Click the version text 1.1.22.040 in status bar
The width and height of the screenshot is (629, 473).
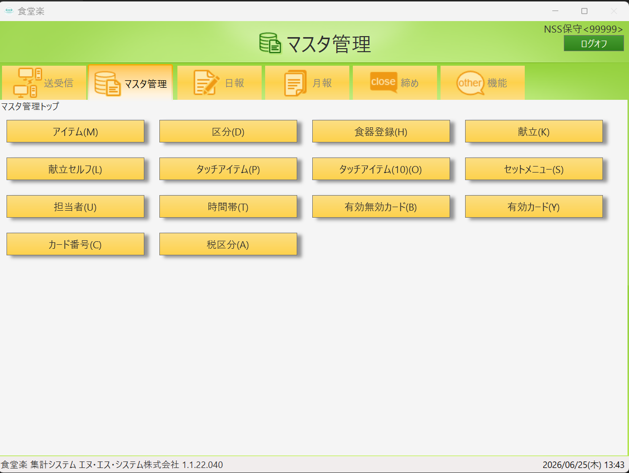point(202,465)
